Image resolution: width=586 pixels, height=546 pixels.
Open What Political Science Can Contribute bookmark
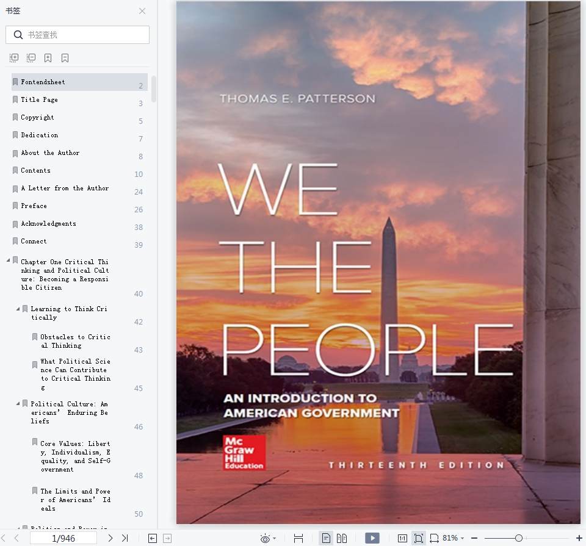tap(75, 374)
